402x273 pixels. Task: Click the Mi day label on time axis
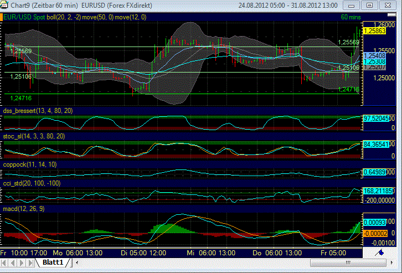(190, 253)
